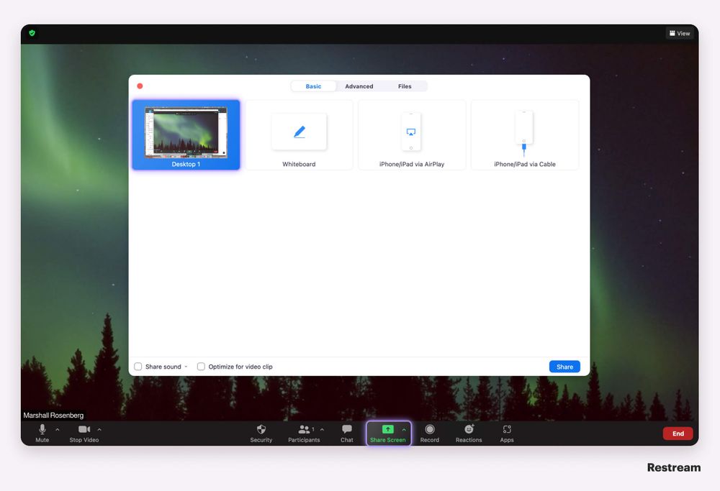The width and height of the screenshot is (720, 491).
Task: Select the Whiteboard sharing option
Action: point(299,134)
